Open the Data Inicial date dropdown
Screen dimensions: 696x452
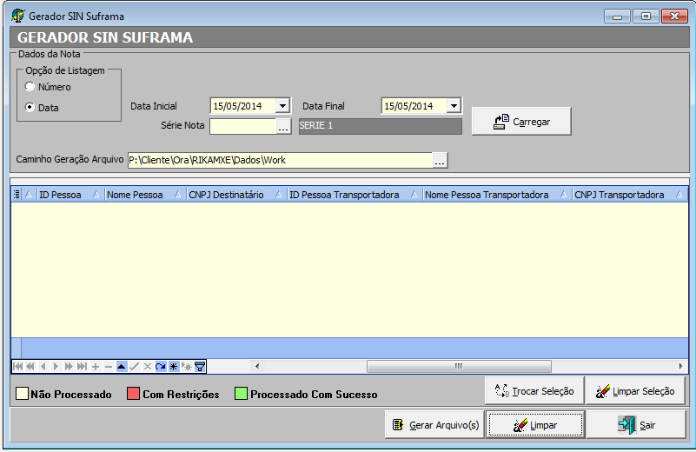click(282, 106)
